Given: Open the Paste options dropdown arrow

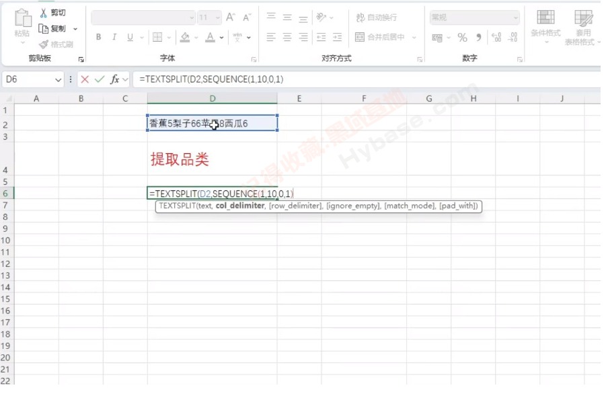Looking at the screenshot, I should point(23,43).
